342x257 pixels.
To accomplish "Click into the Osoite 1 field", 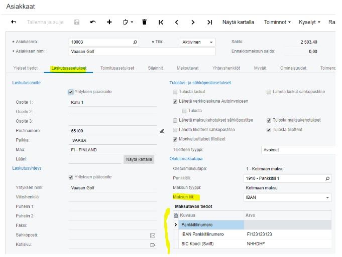I will pos(113,102).
